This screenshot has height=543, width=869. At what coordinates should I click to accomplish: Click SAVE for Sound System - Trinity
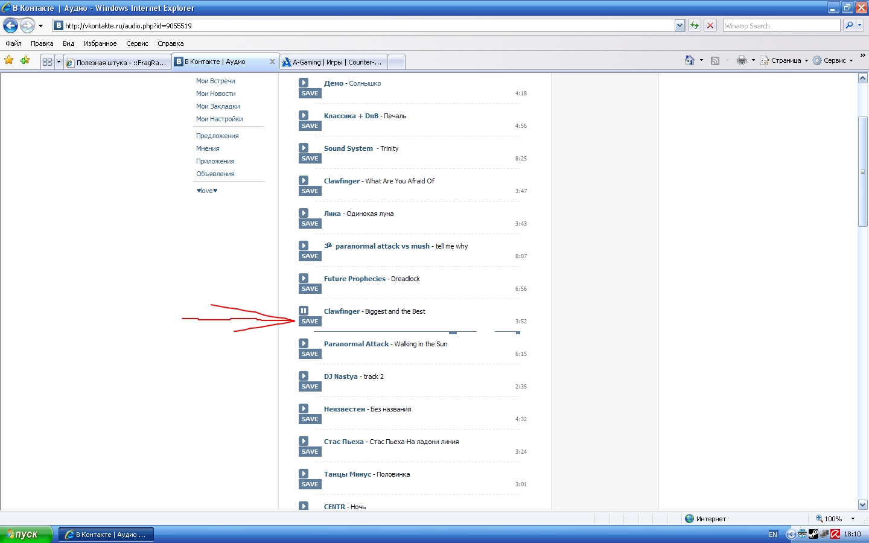310,159
